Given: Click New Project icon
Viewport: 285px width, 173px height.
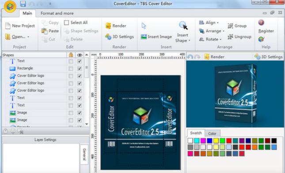Looking at the screenshot, I should click(x=8, y=26).
